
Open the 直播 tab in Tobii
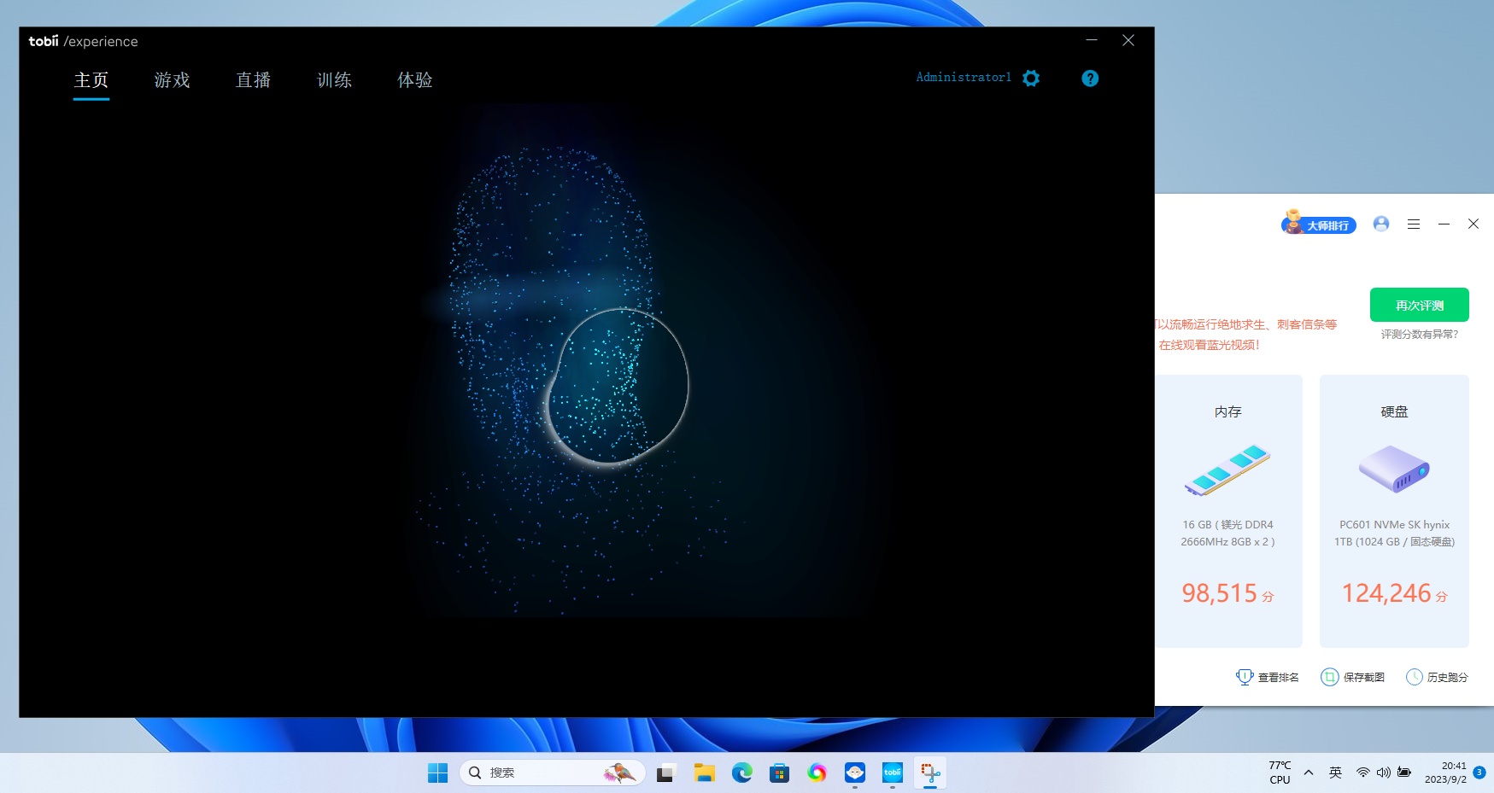coord(254,80)
